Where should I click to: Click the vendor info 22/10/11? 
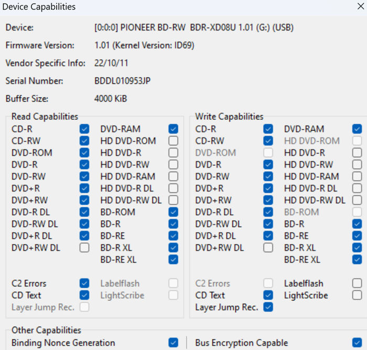click(111, 63)
